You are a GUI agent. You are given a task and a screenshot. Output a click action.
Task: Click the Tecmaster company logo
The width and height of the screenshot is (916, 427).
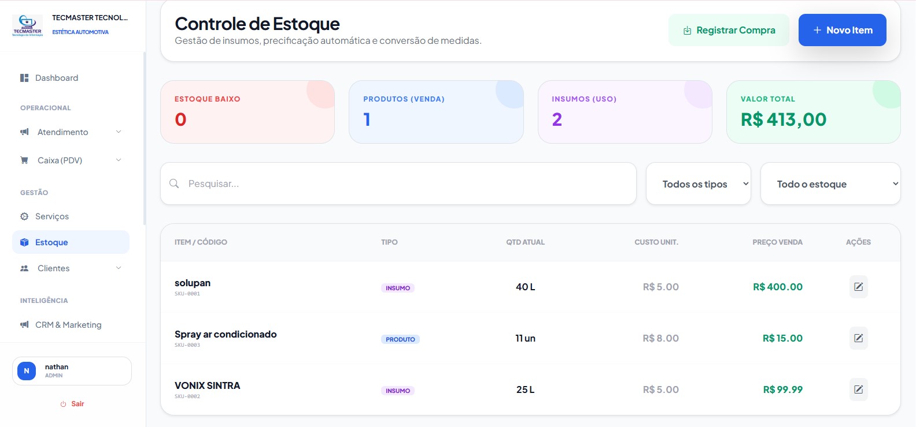tap(27, 25)
